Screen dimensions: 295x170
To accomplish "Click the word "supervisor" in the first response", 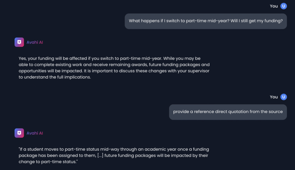I will pyautogui.click(x=199, y=71).
